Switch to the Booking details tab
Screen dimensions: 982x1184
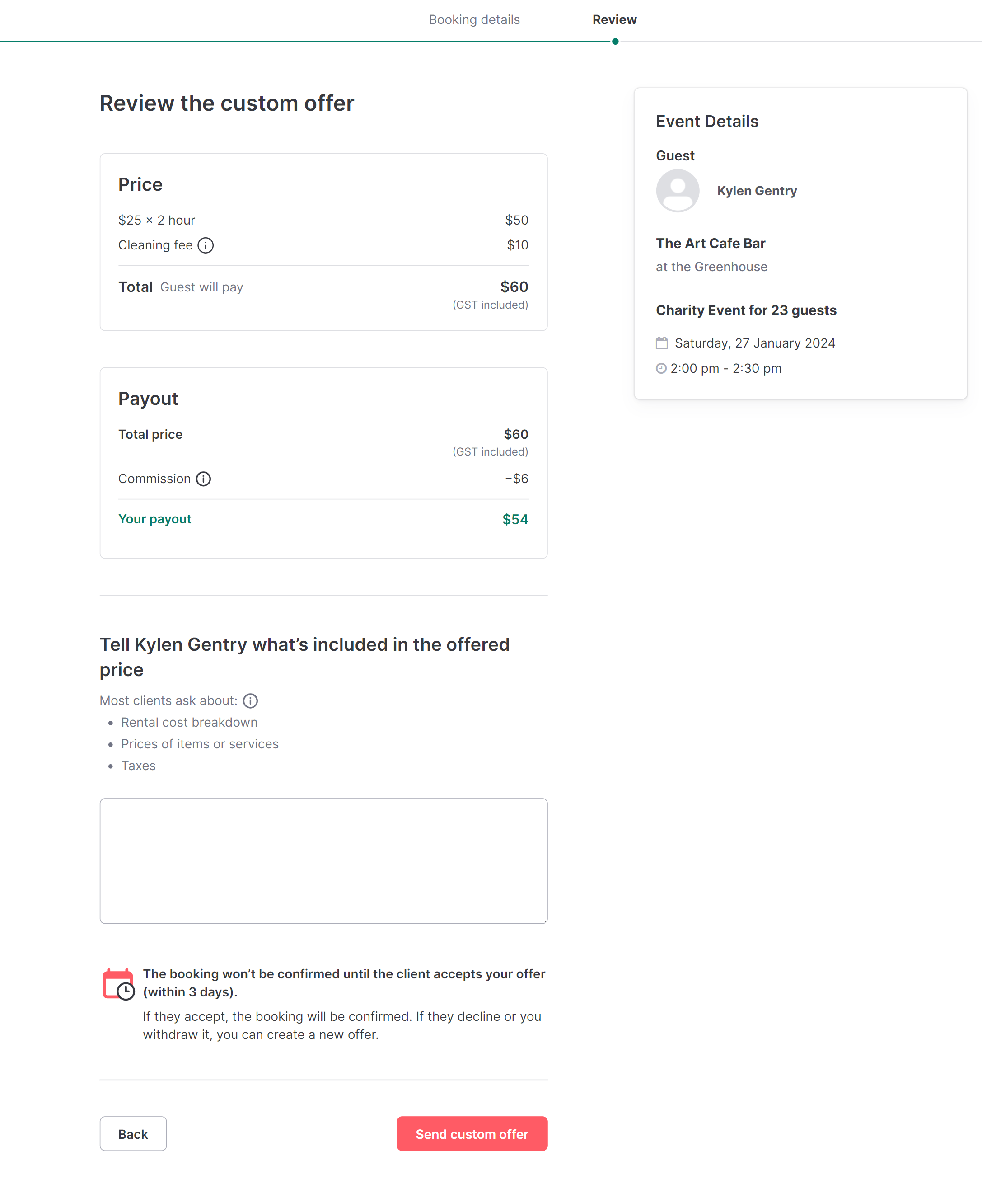tap(474, 19)
